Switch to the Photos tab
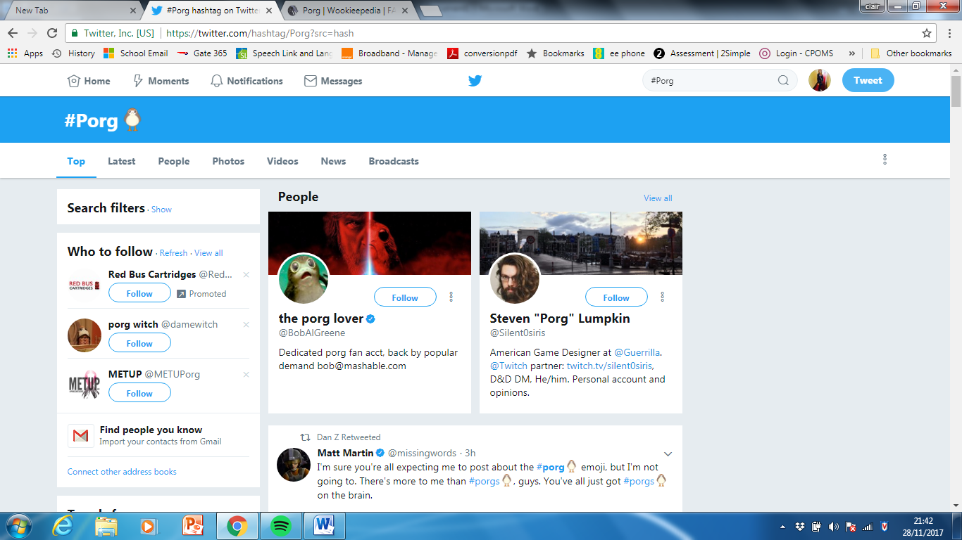 (x=228, y=161)
